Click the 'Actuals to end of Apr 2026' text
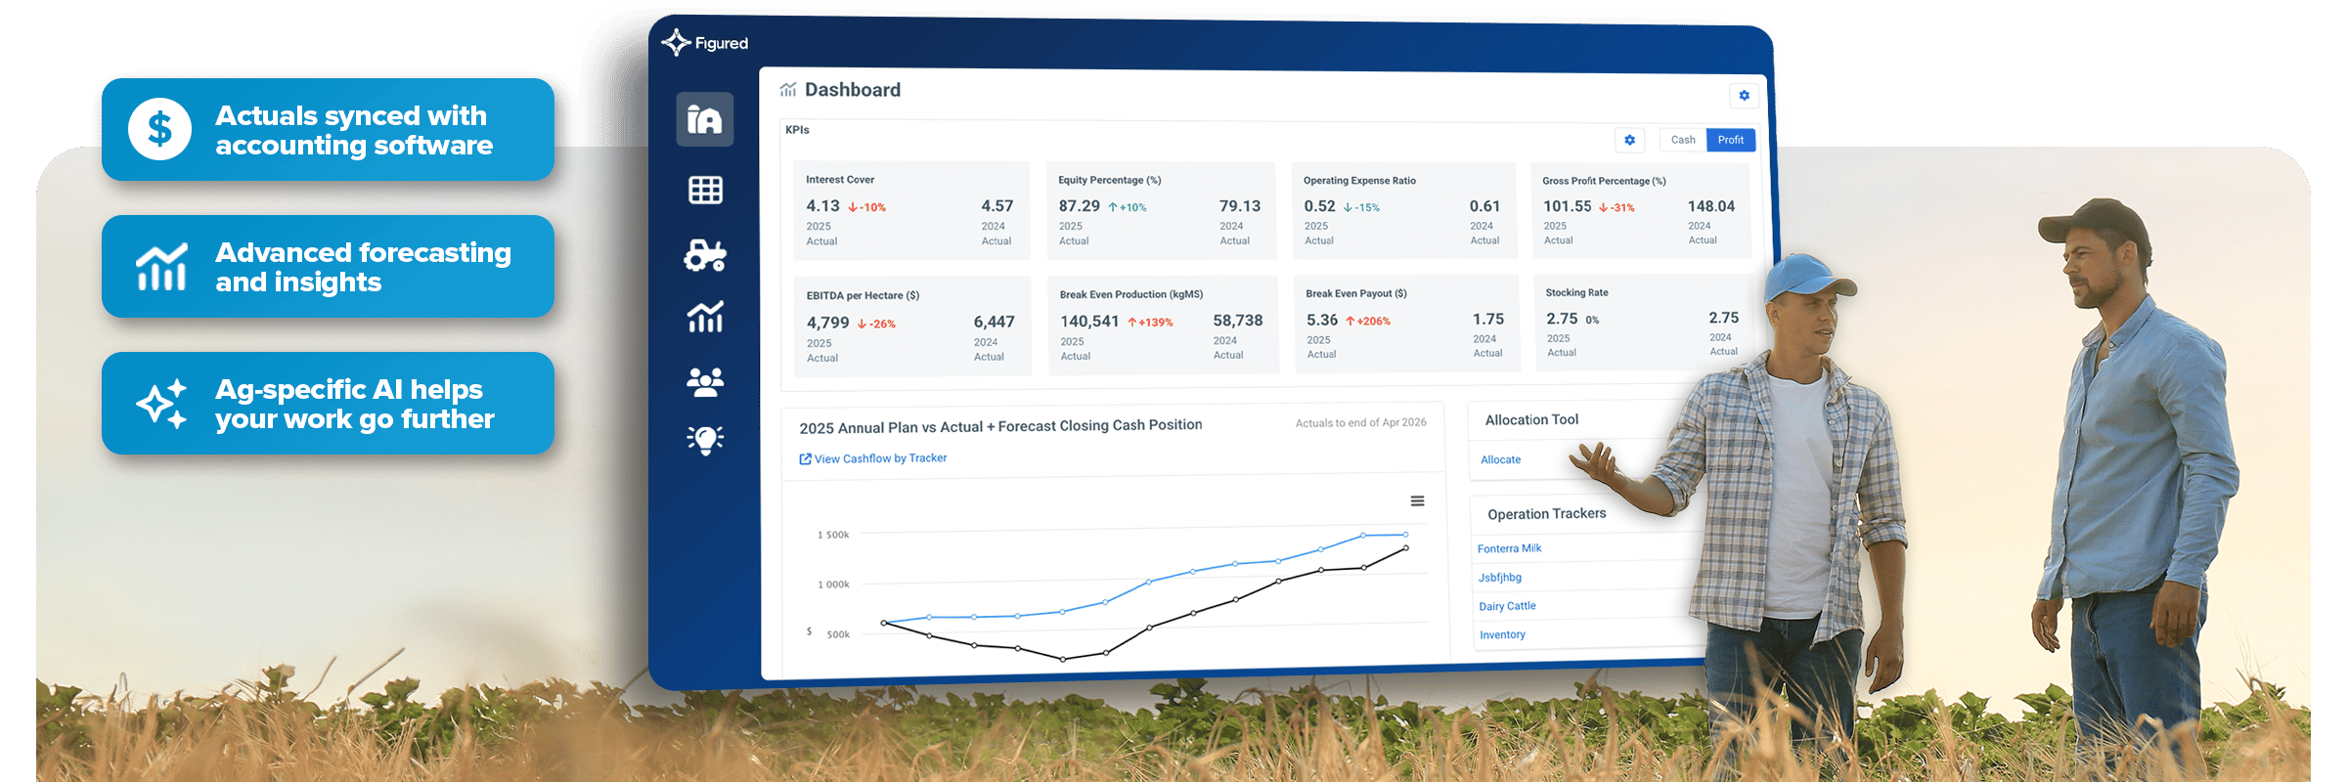Screen dimensions: 2347x782 pyautogui.click(x=1360, y=423)
